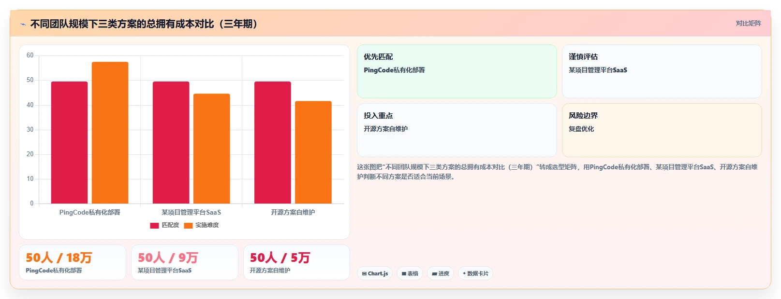Click the x-axis label 某项目管理平台SaaS

click(192, 212)
